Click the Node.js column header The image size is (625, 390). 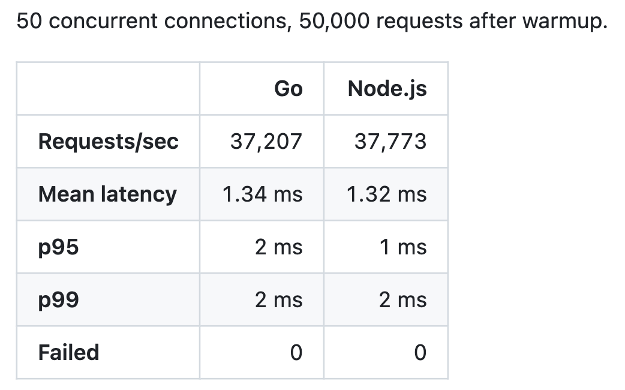click(x=387, y=89)
